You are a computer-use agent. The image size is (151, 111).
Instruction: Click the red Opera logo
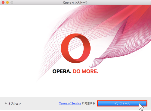click(x=76, y=48)
